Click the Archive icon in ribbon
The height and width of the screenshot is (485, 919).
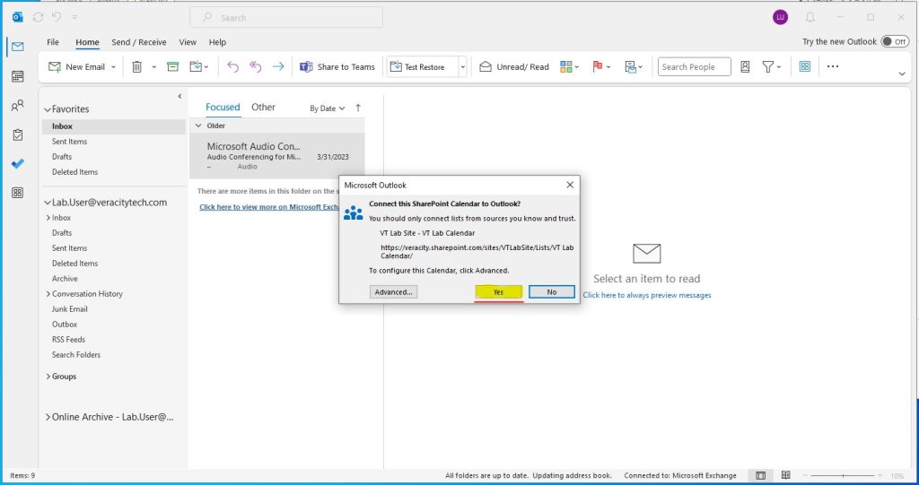coord(172,66)
